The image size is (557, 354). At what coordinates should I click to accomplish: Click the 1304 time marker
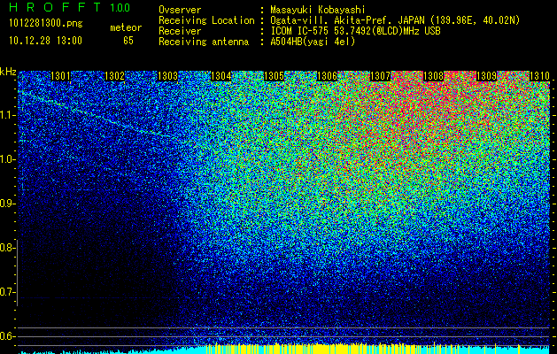click(x=221, y=76)
